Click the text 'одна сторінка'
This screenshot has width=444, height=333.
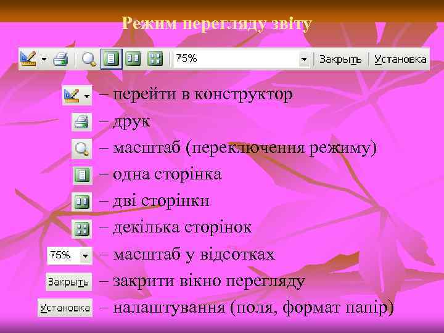pos(167,173)
